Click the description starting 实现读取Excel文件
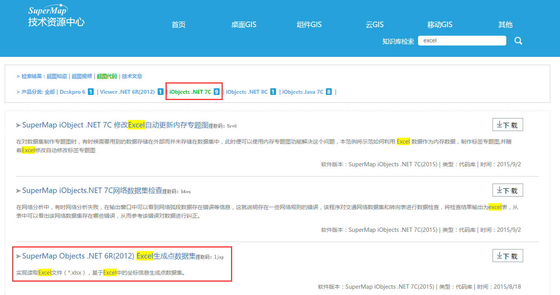Image resolution: width=560 pixels, height=295 pixels. (100, 272)
